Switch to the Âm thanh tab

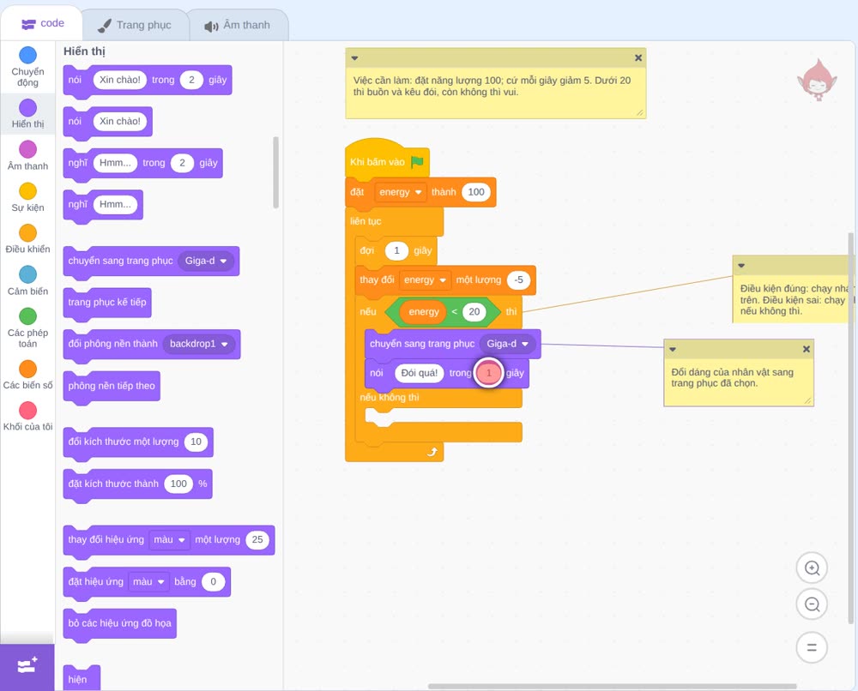pyautogui.click(x=238, y=25)
